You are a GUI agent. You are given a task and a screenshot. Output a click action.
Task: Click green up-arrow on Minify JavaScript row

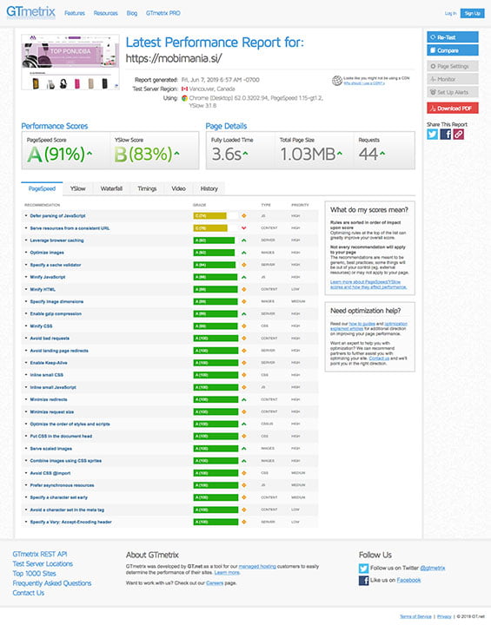click(x=244, y=277)
